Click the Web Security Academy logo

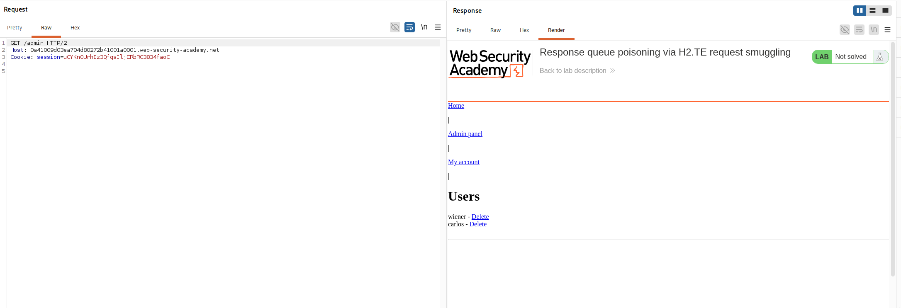click(x=489, y=63)
